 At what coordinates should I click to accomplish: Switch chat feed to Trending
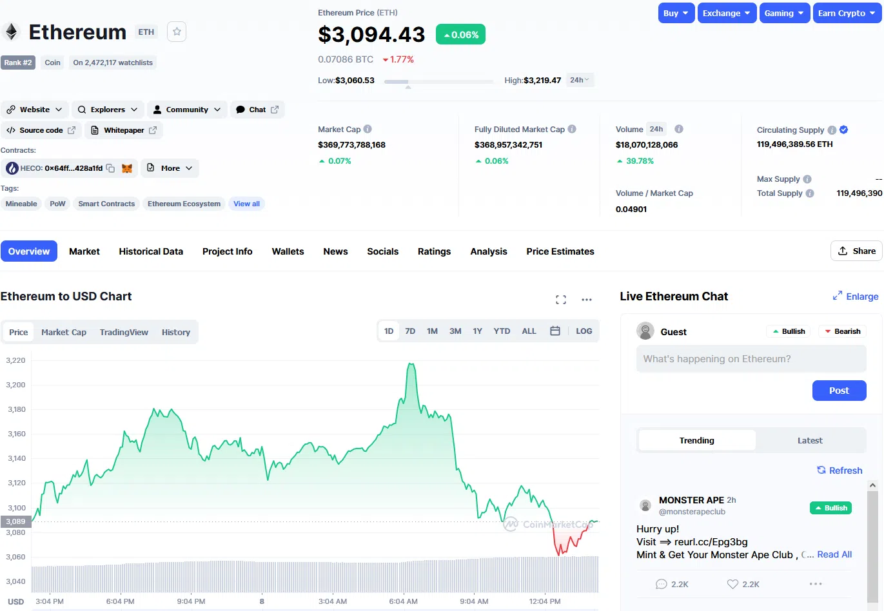click(697, 440)
